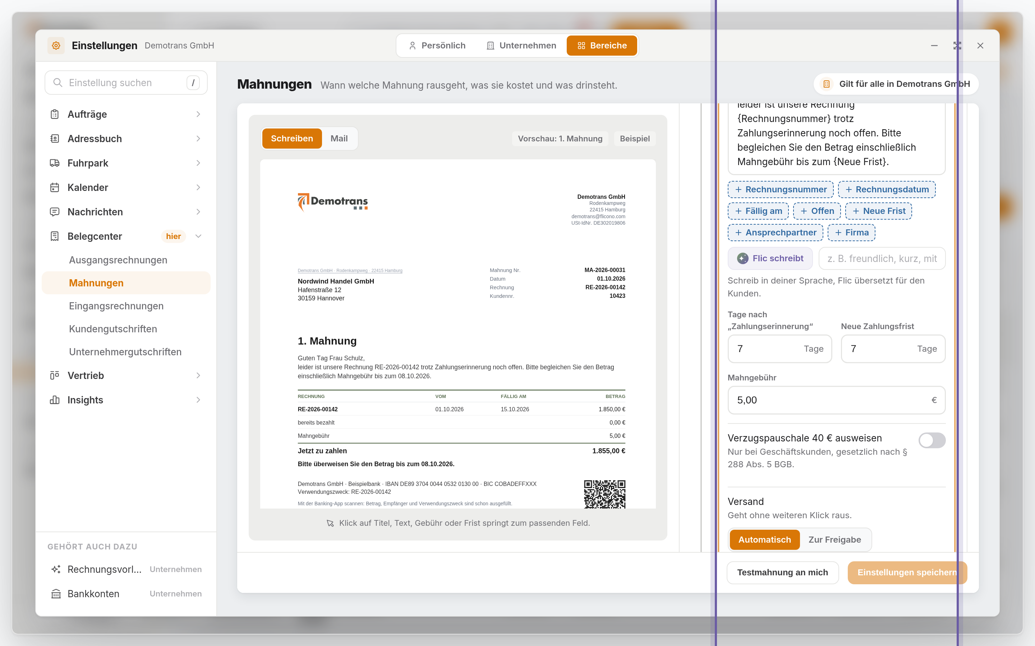This screenshot has height=646, width=1035.
Task: Toggle Verzugspauschale 40 € ausweisen switch
Action: click(932, 440)
